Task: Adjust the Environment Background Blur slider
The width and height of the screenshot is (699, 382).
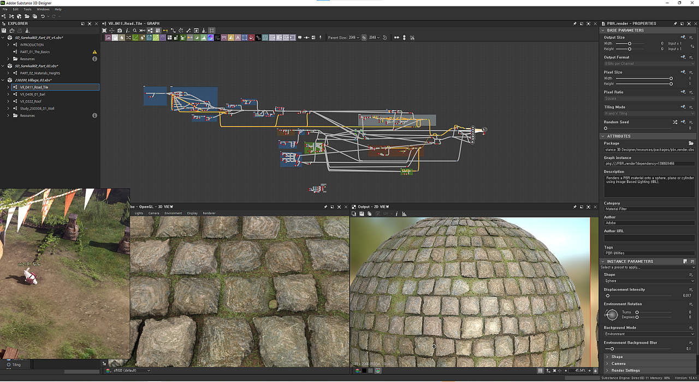Action: click(639, 349)
